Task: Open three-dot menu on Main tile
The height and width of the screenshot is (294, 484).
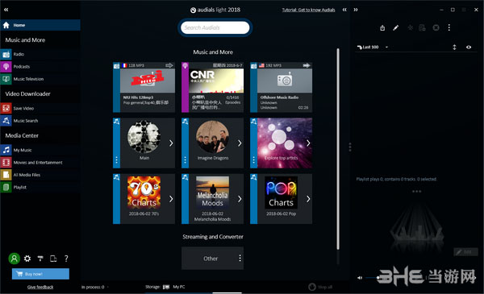Action: pos(116,160)
